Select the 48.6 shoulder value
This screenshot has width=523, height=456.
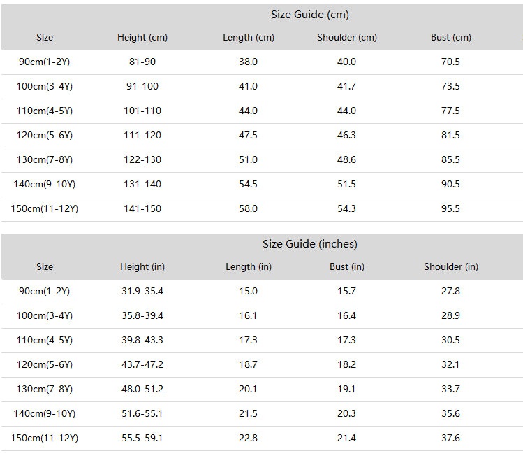click(x=346, y=159)
